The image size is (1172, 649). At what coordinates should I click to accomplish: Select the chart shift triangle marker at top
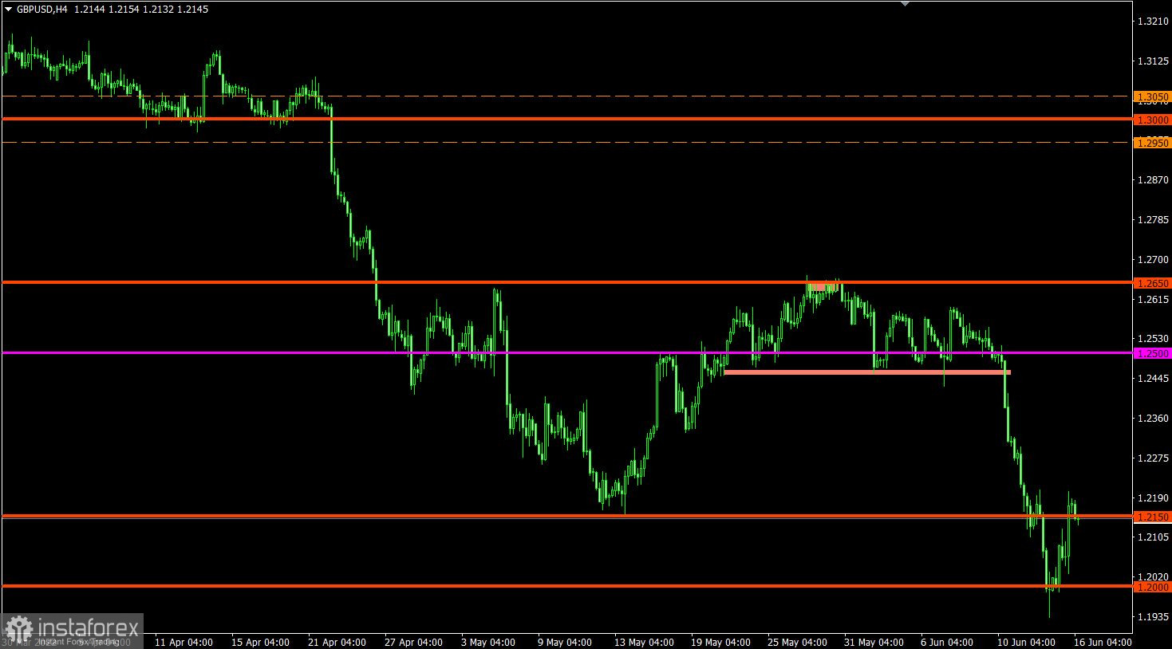click(904, 4)
